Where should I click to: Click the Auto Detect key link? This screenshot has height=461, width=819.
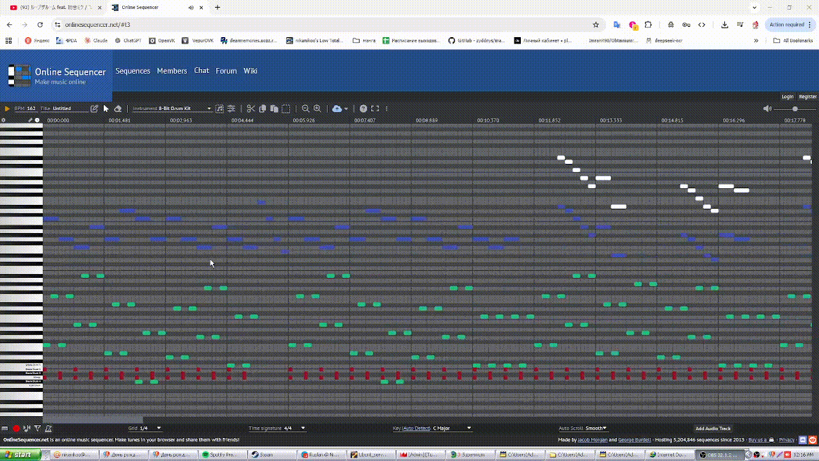pos(416,428)
